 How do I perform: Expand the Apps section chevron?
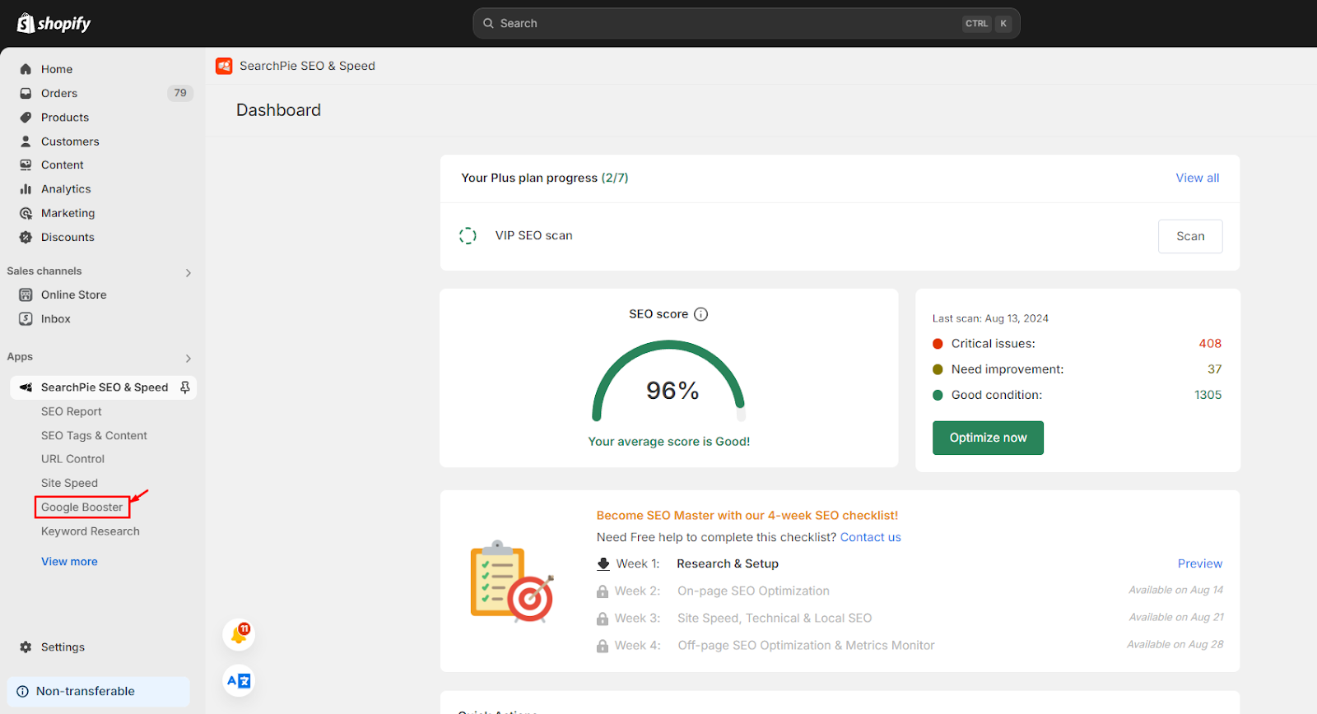tap(188, 358)
